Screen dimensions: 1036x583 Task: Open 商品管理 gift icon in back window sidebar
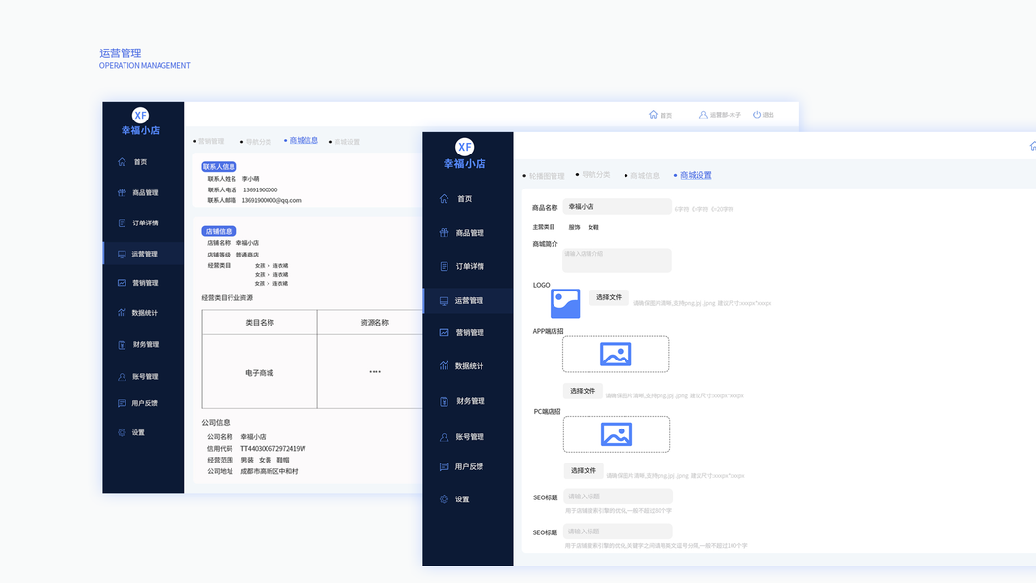(122, 192)
